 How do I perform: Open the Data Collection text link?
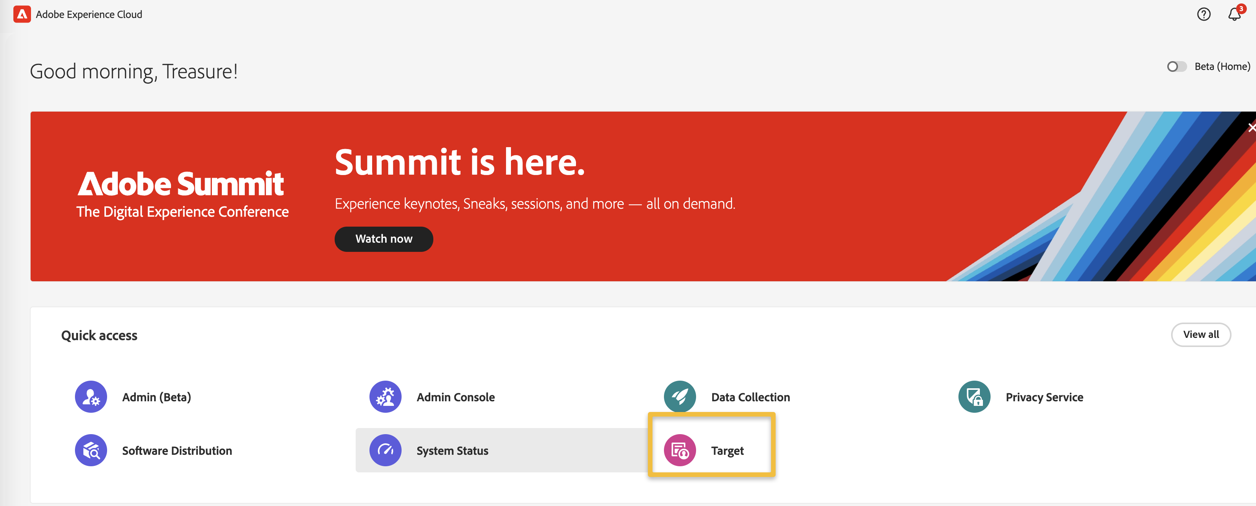[x=750, y=397]
